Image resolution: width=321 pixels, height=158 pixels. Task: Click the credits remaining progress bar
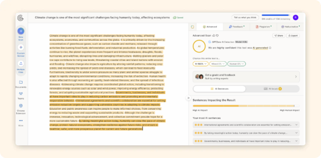click(x=276, y=15)
